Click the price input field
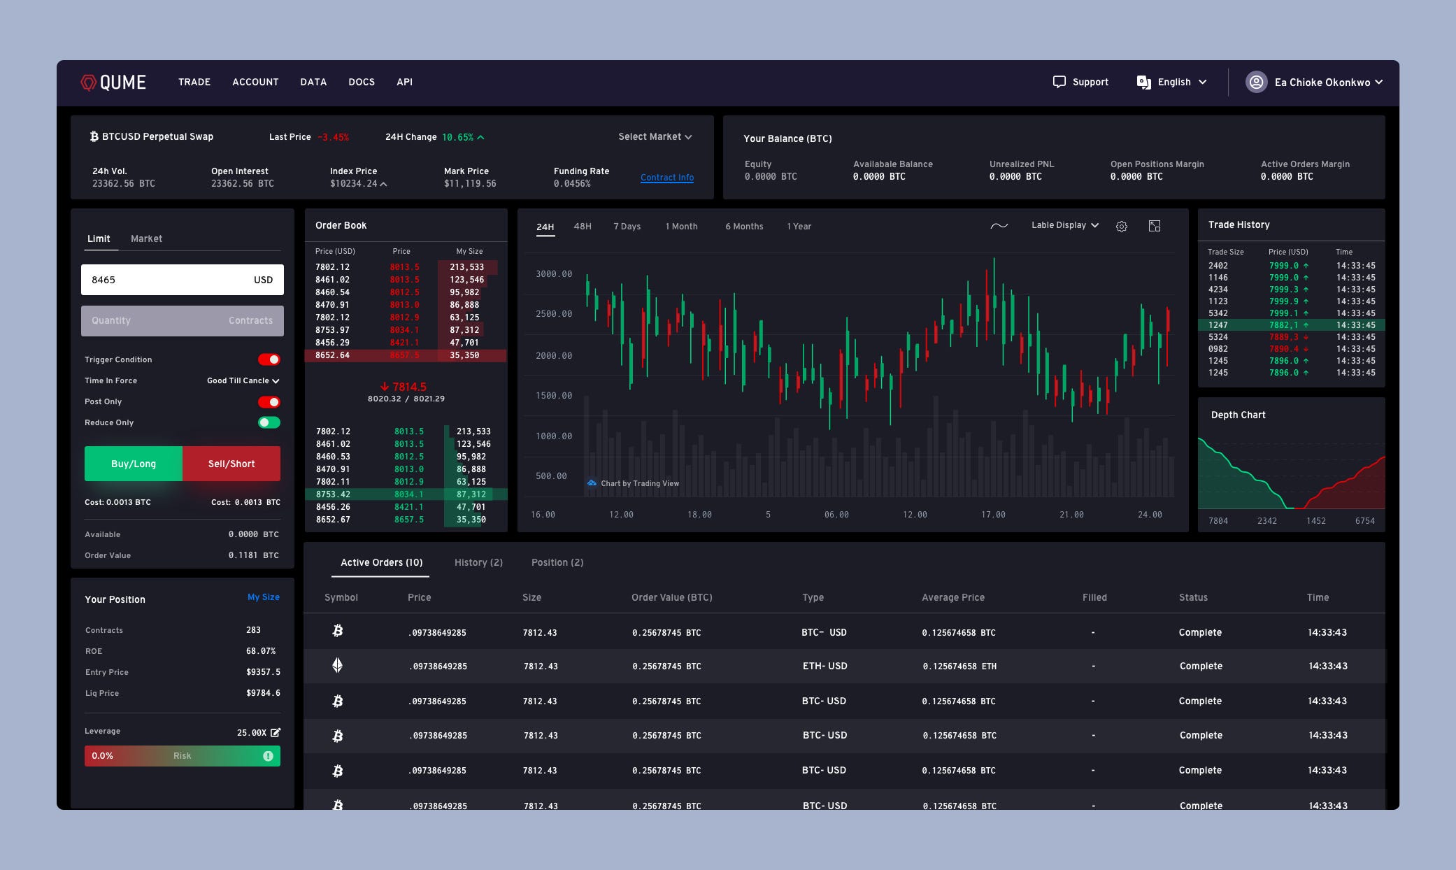 point(181,278)
